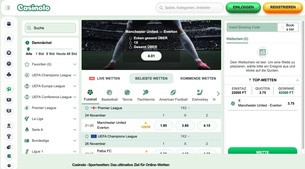
Task: Toggle the sidebar menu icon beside Casinolo logo
Action: (8, 8)
